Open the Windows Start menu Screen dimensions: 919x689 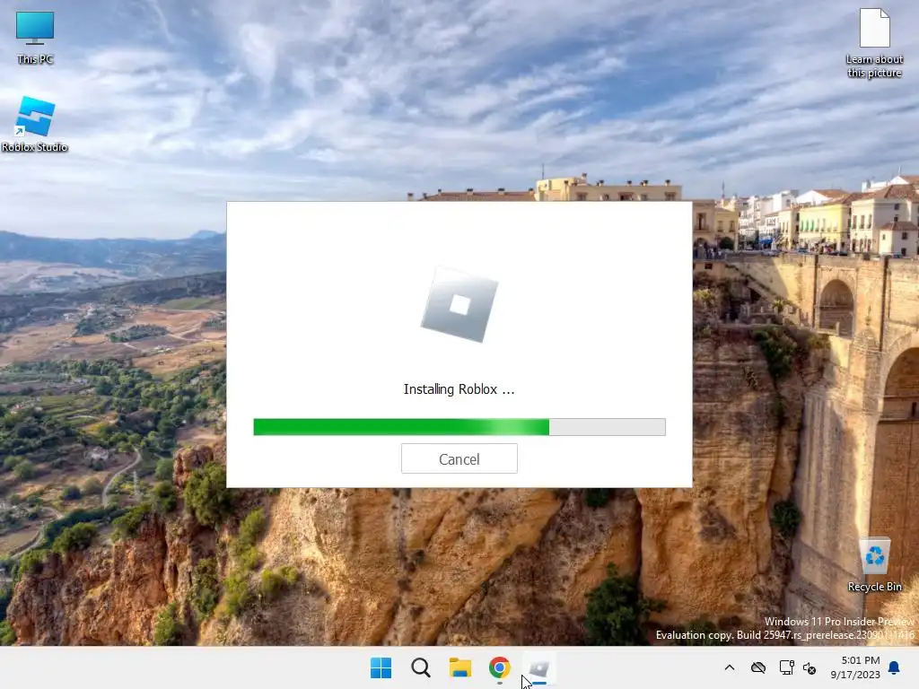pyautogui.click(x=381, y=667)
